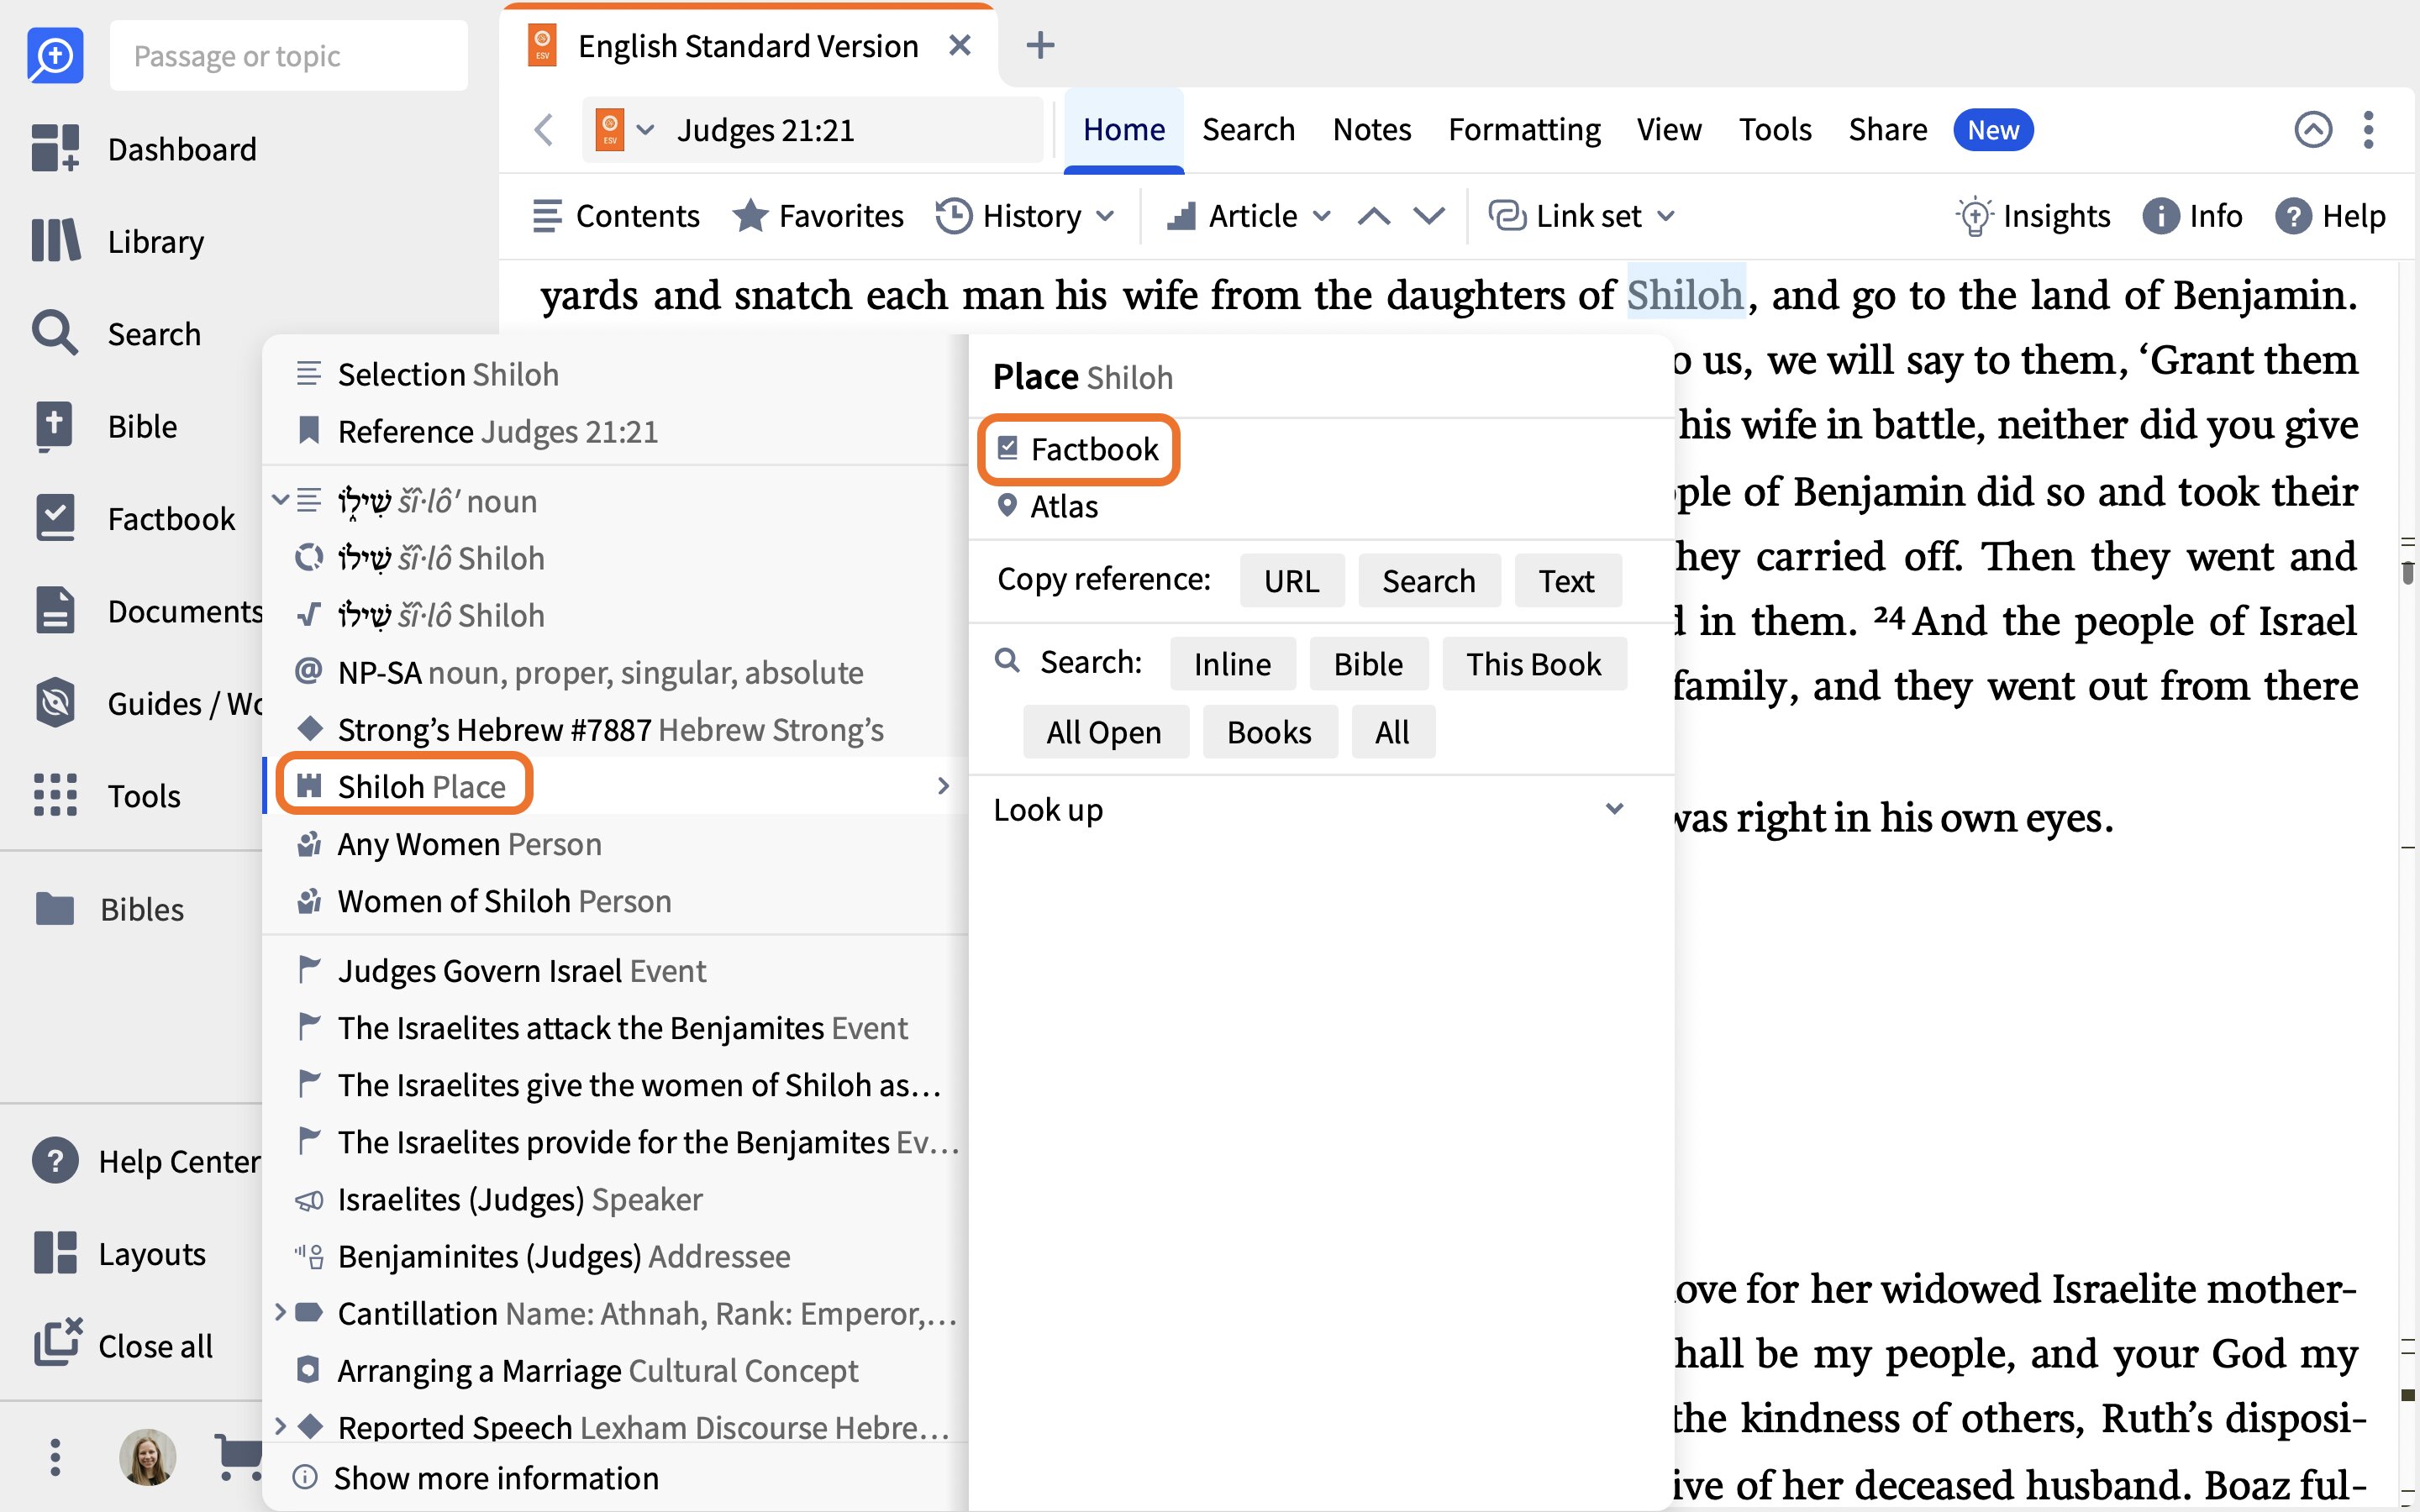Select the Reference Judges 21:21 entry

[615, 431]
